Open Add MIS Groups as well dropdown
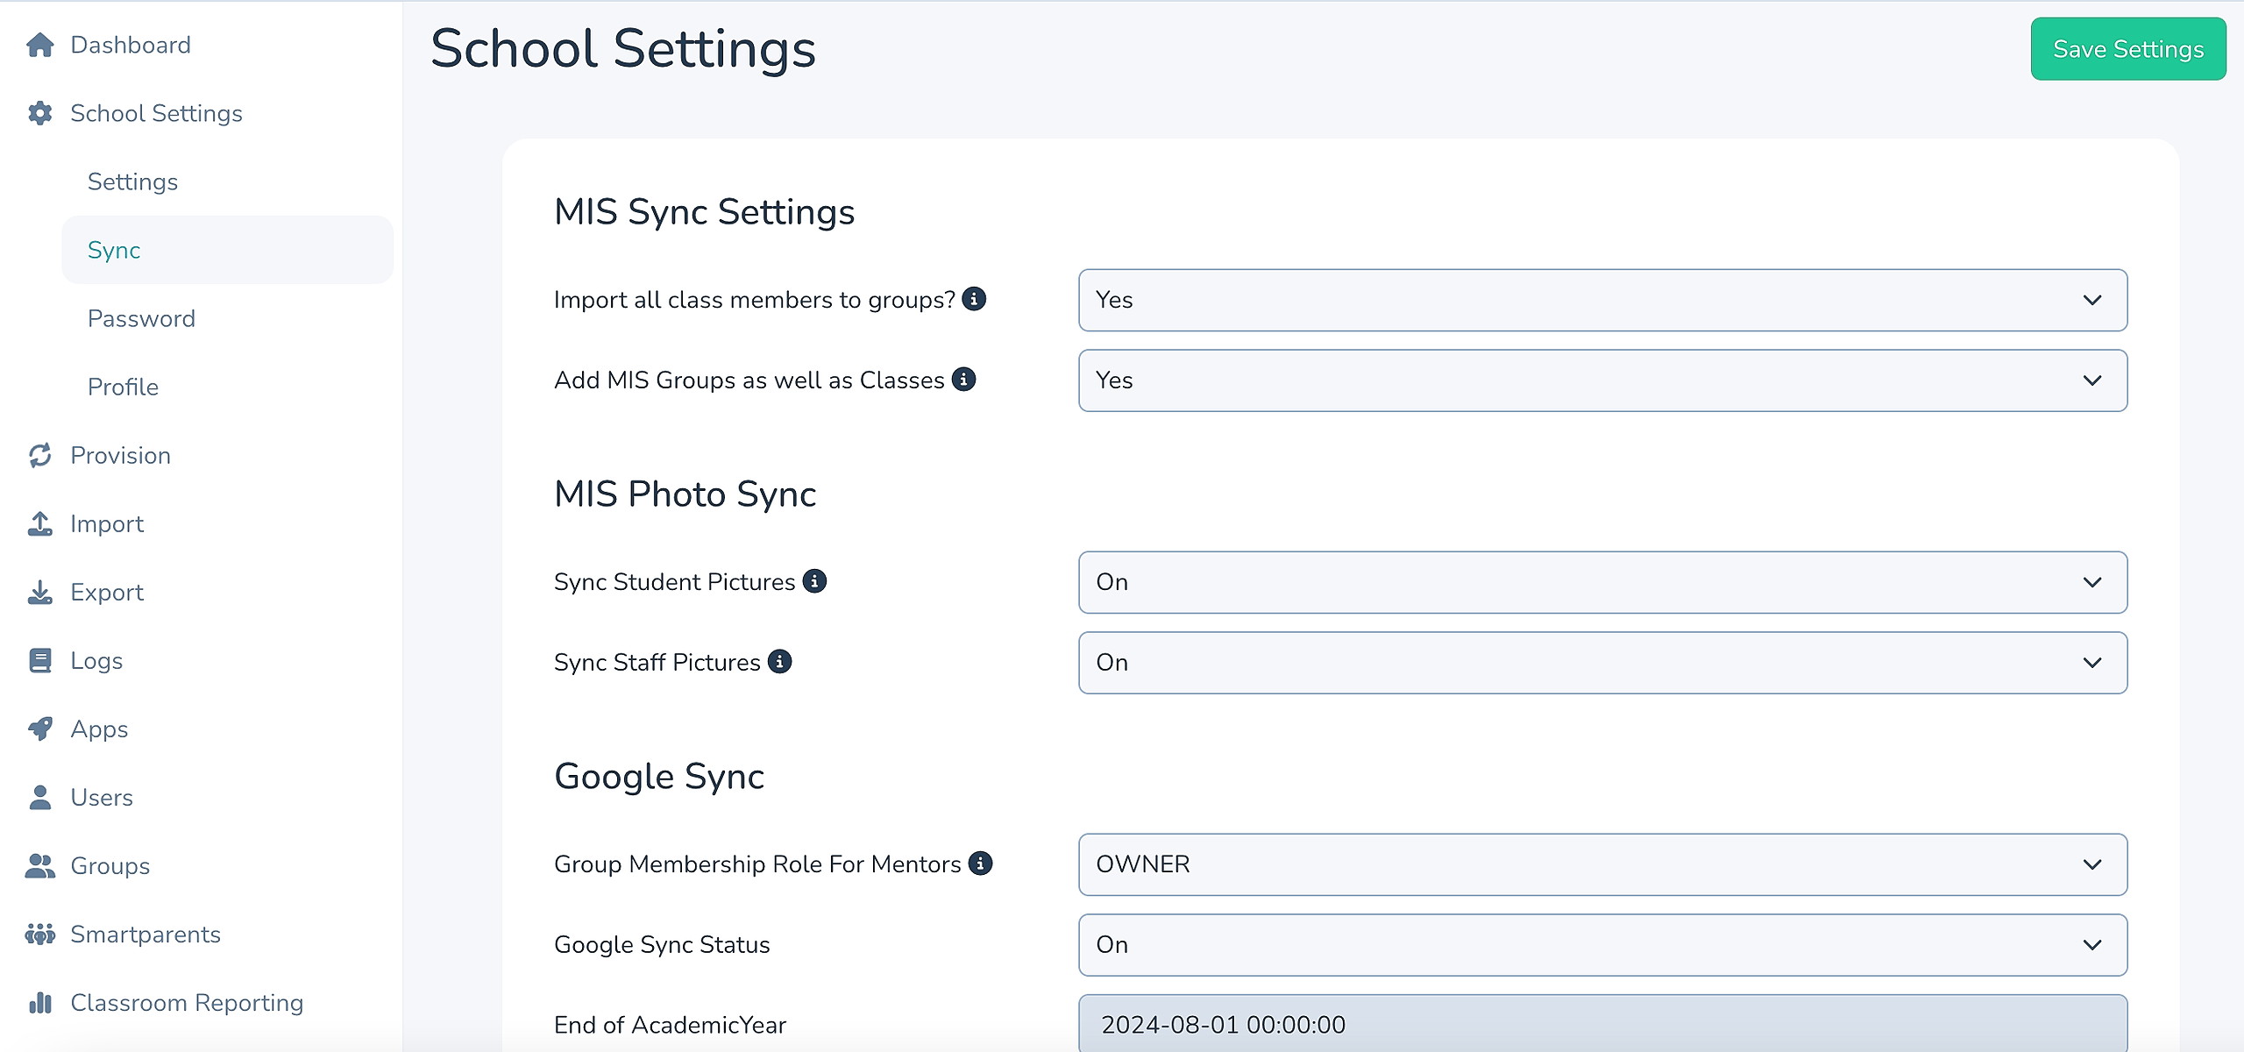 tap(1601, 380)
